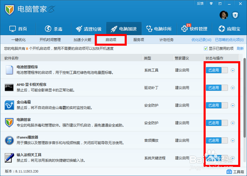Screen dimensions: 247x176
Task: Select AMD 显卡相关程序 name text
Action: point(31,85)
